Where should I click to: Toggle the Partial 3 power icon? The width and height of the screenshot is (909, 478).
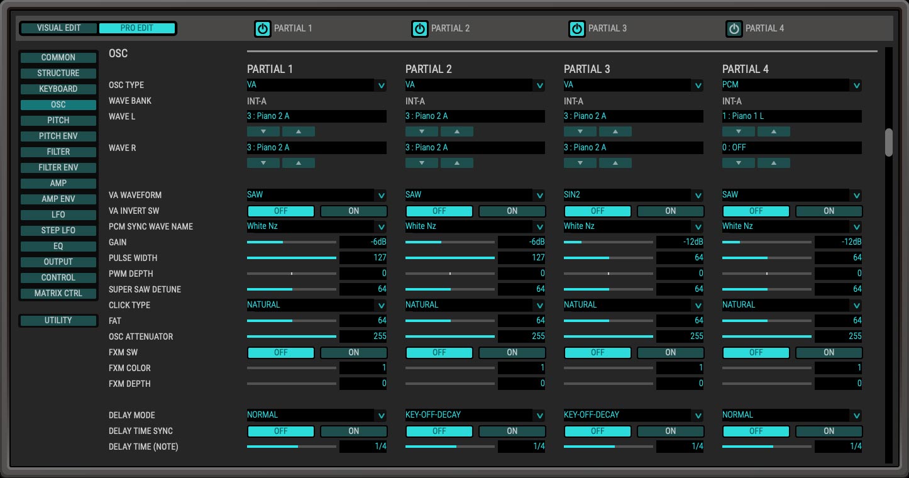576,28
